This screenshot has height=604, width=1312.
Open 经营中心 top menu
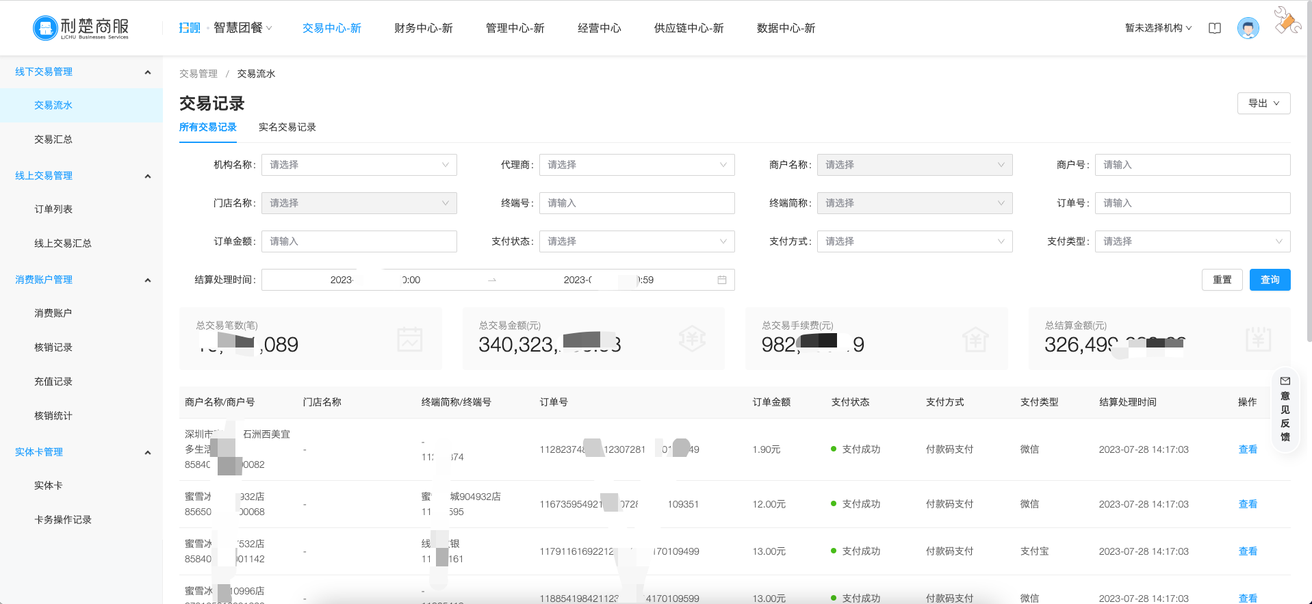coord(600,28)
